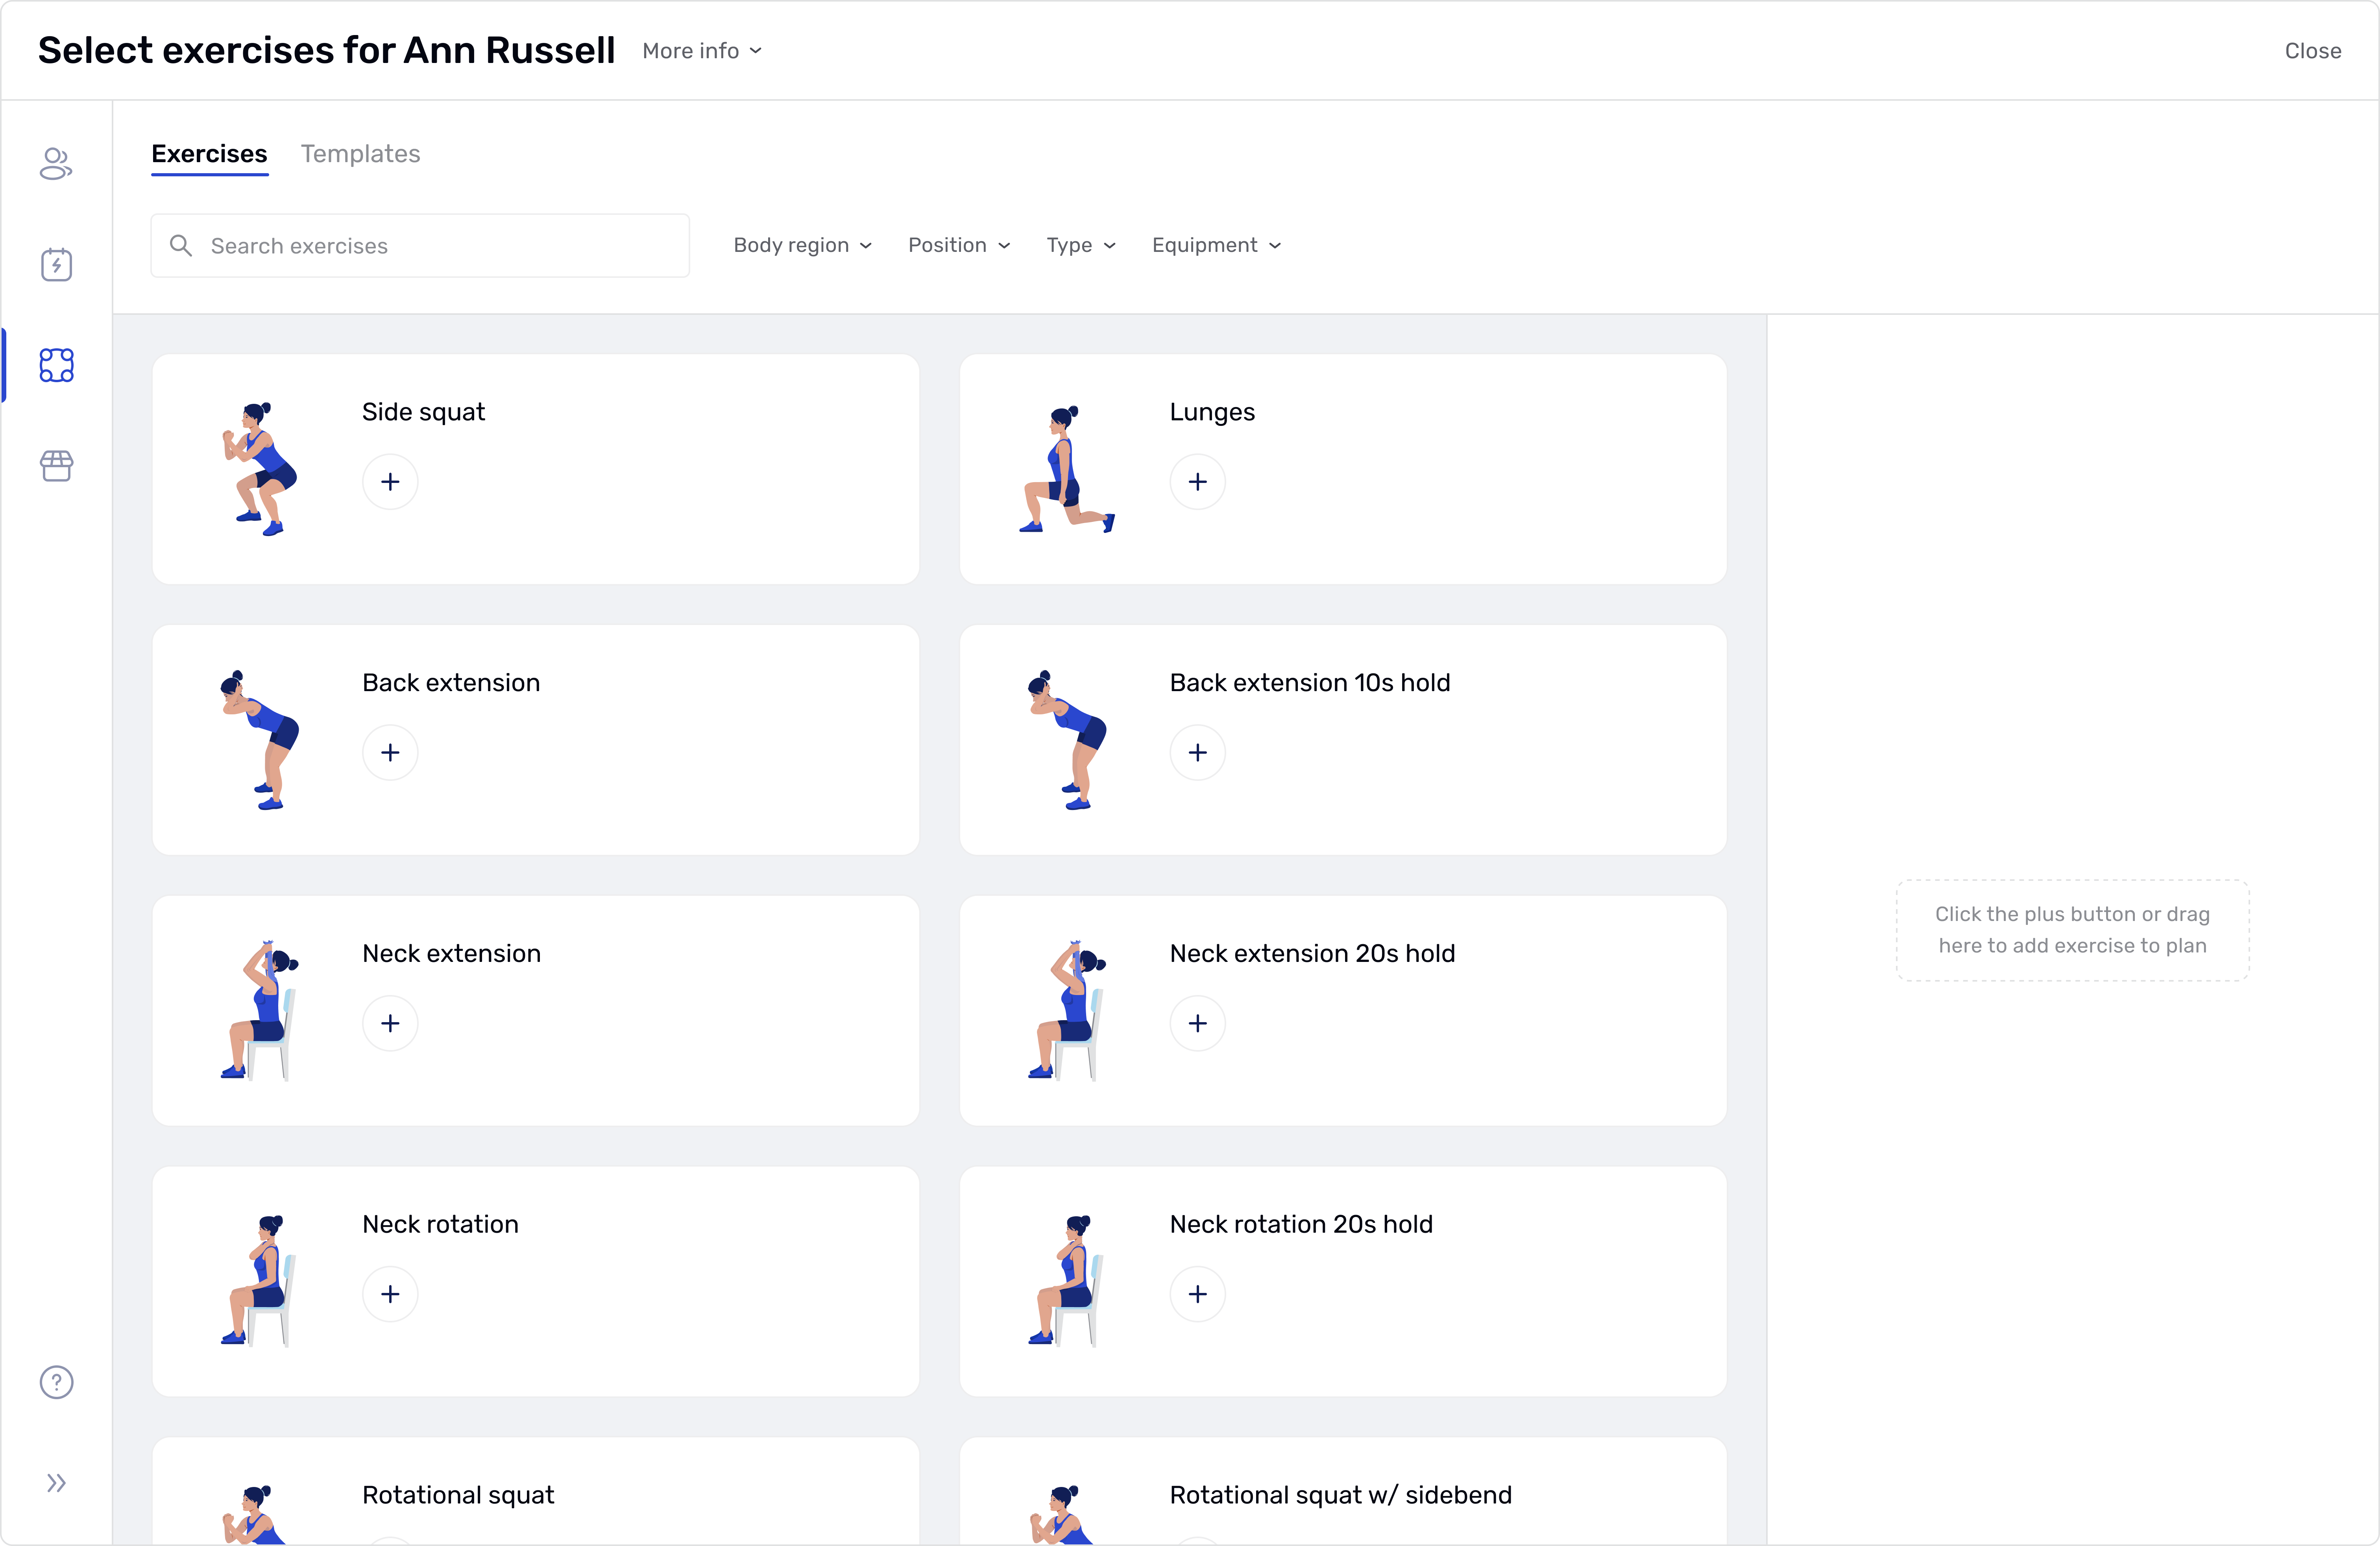This screenshot has height=1546, width=2380.
Task: Add Neck rotation 20s hold exercise
Action: click(x=1197, y=1294)
